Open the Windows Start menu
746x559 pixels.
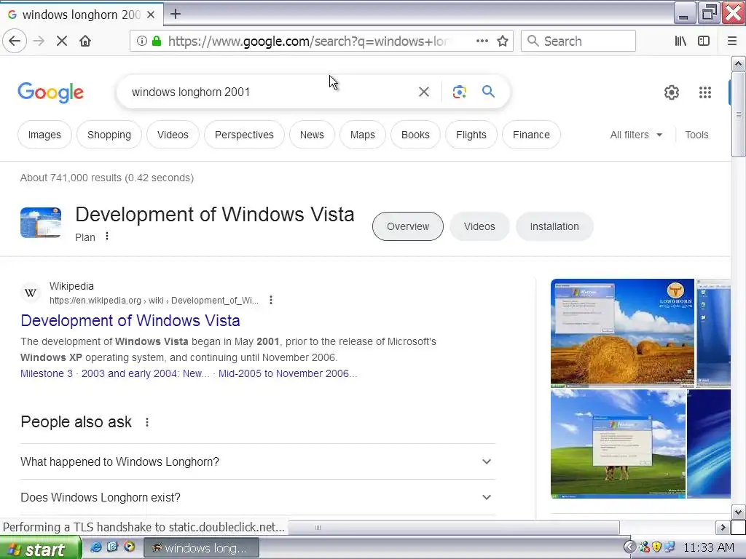(x=40, y=548)
